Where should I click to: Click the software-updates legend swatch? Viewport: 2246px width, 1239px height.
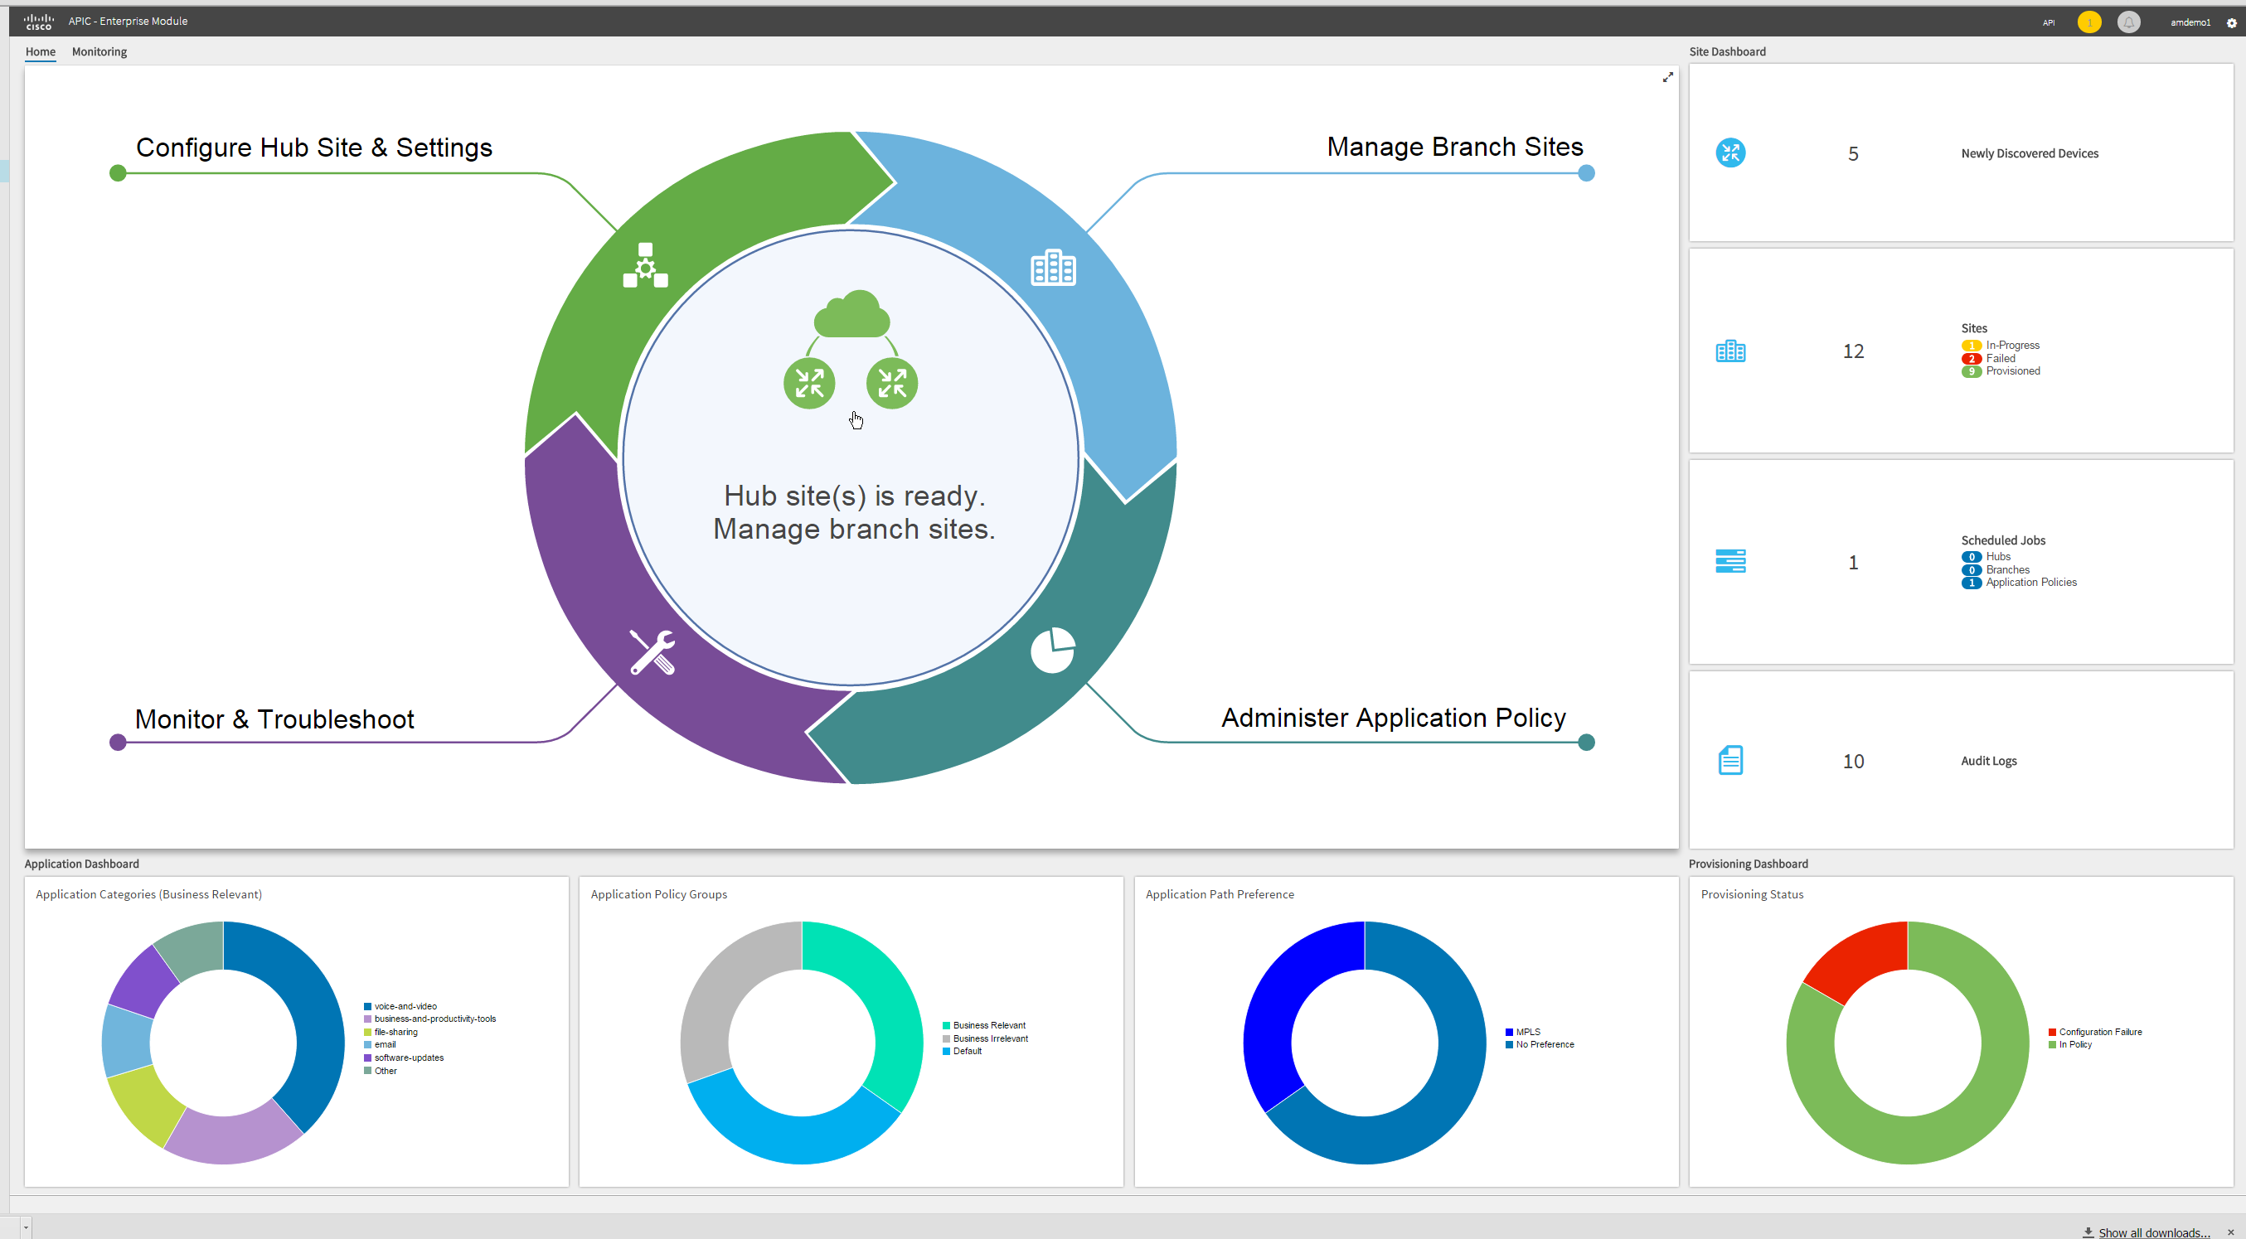click(367, 1058)
